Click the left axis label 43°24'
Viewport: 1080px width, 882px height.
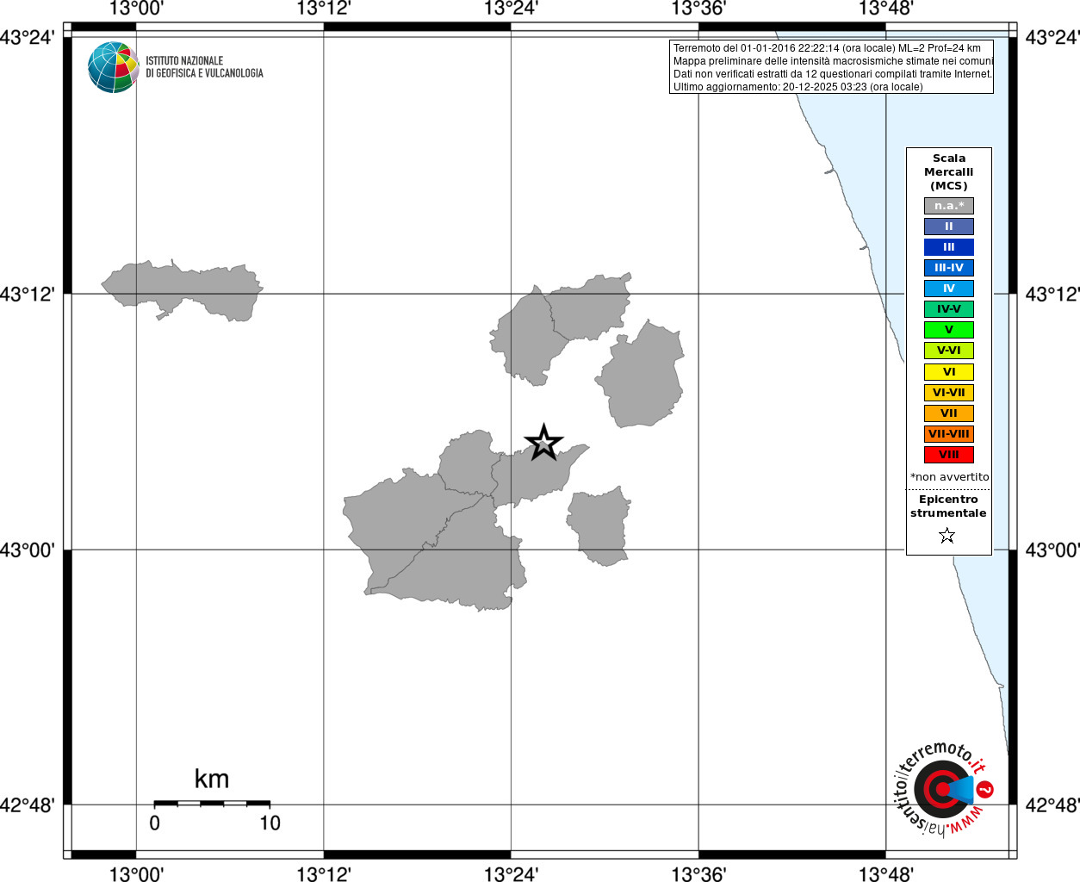tap(28, 38)
